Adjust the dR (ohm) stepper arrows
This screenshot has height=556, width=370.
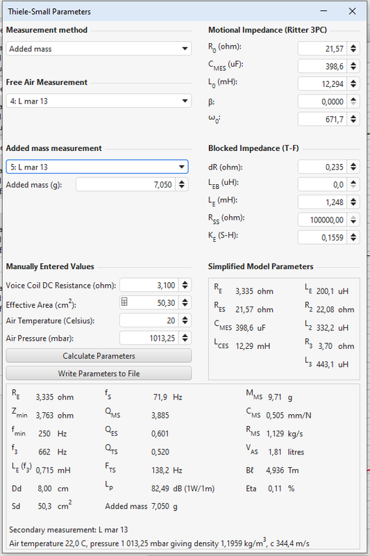353,167
